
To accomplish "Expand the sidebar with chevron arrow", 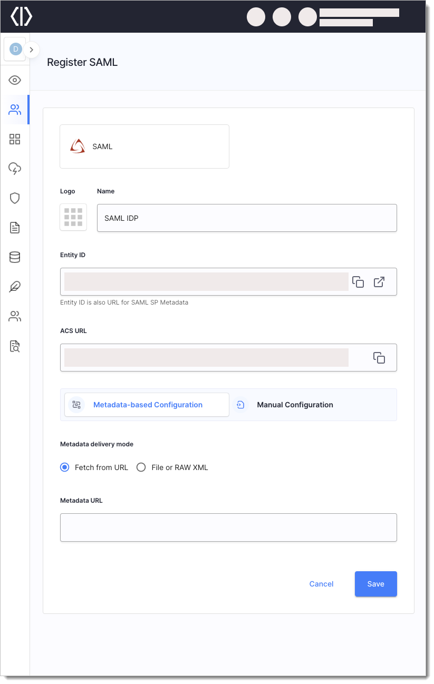I will [x=32, y=50].
